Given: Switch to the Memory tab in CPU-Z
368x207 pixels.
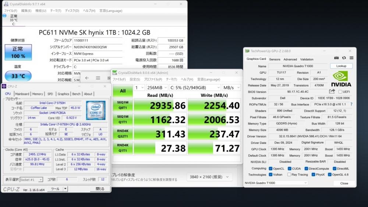Looking at the screenshot, I should pos(38,94).
